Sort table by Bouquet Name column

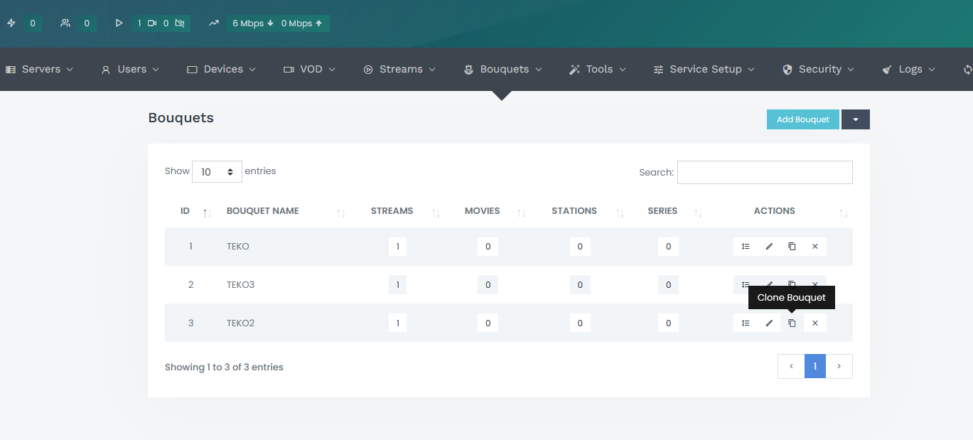coord(262,211)
